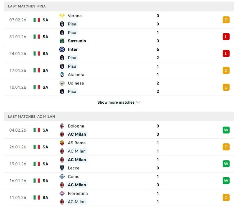Click the Como team crest

point(62,177)
